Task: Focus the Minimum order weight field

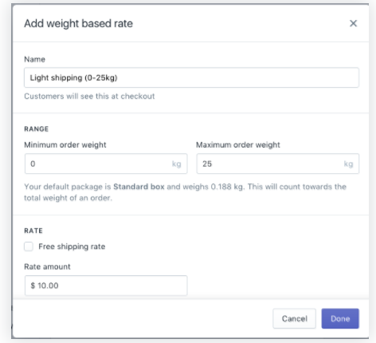Action: (106, 164)
